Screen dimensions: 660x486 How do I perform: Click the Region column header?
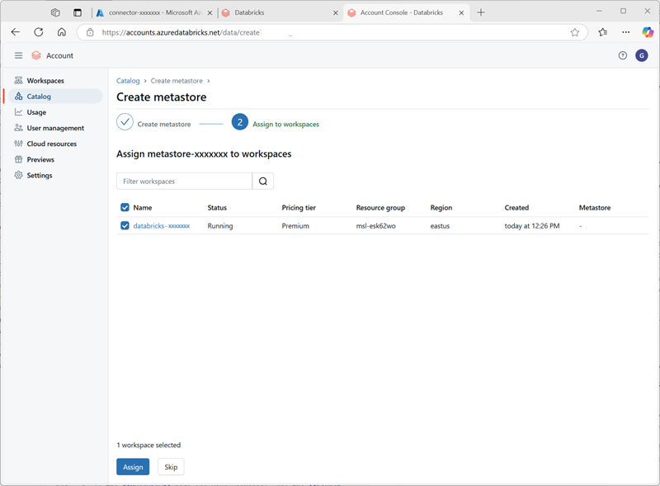pos(441,208)
